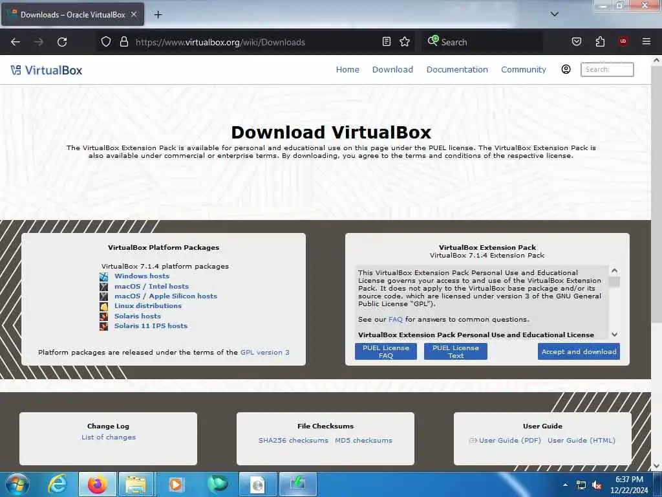Go back using browser back arrow

16,42
